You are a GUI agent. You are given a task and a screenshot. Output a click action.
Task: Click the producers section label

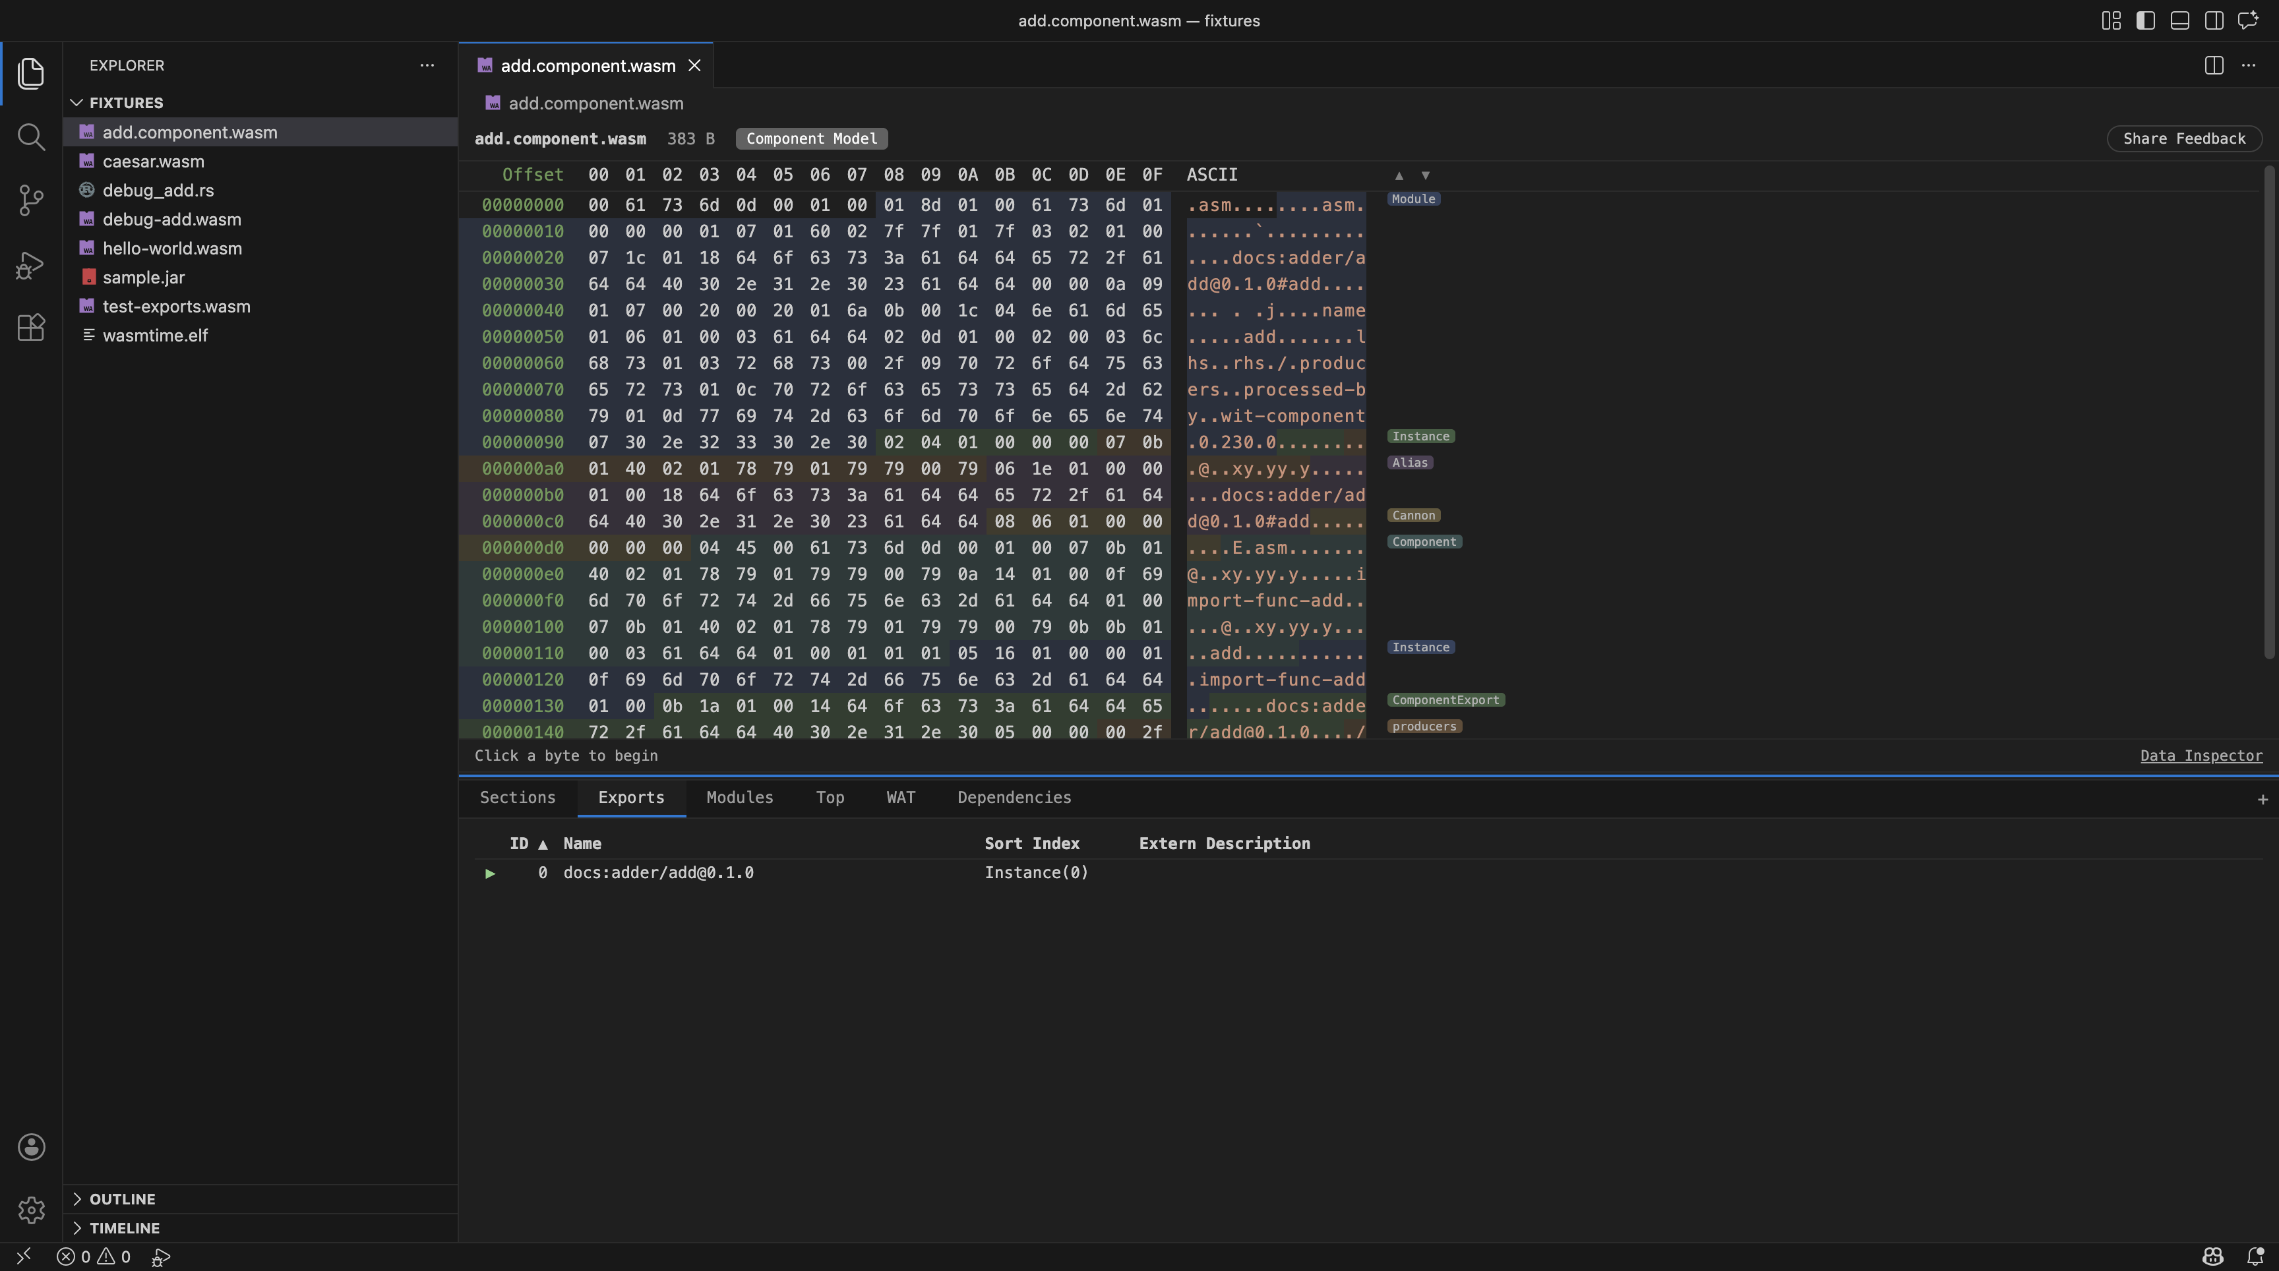(x=1424, y=727)
